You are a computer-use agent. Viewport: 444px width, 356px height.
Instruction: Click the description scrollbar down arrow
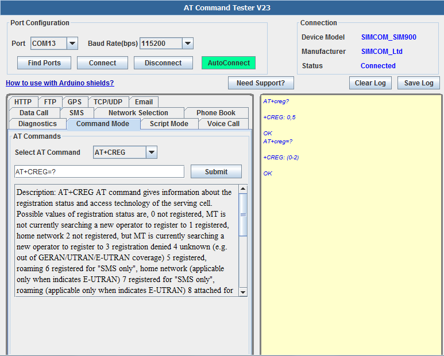click(x=243, y=292)
